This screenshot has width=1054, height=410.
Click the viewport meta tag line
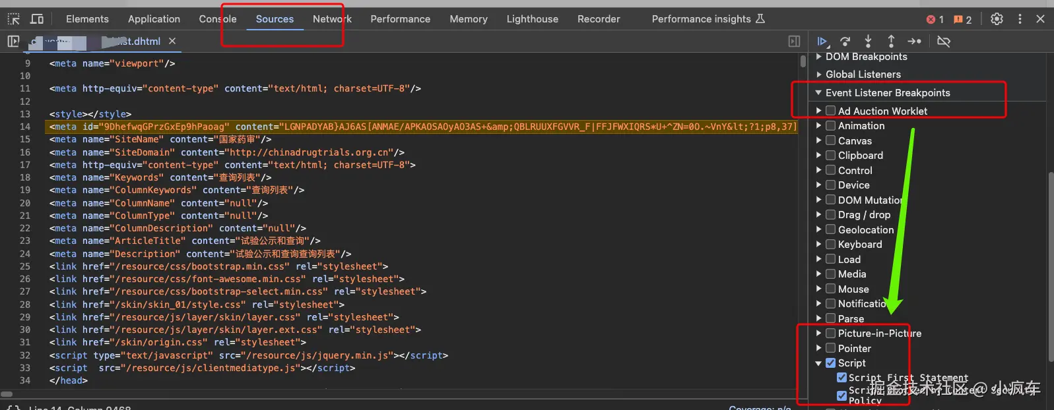(112, 63)
